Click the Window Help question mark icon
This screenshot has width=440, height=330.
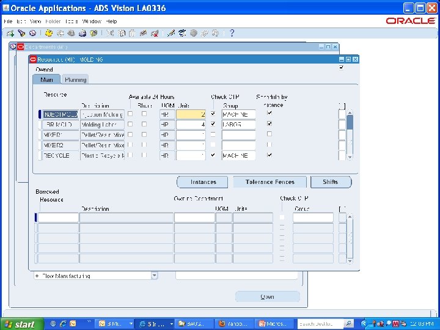point(232,34)
